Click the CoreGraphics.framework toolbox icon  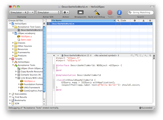coord(22,91)
